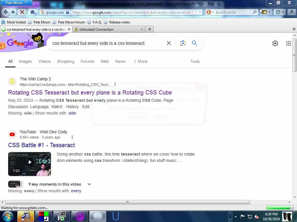
Task: Expand 9 key moments in this video
Action: point(89,184)
